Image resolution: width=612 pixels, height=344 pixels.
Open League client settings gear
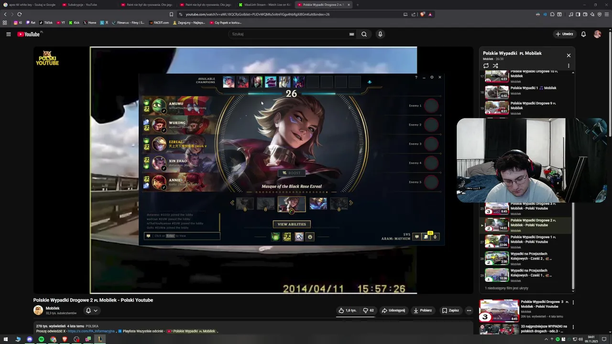point(432,77)
